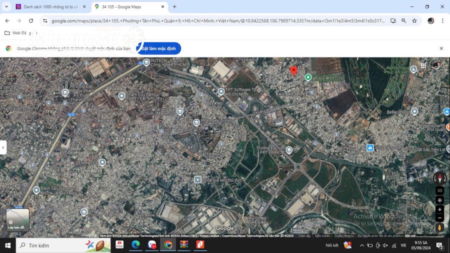This screenshot has width=450, height=253.
Task: Click the compass to reset north
Action: click(439, 178)
